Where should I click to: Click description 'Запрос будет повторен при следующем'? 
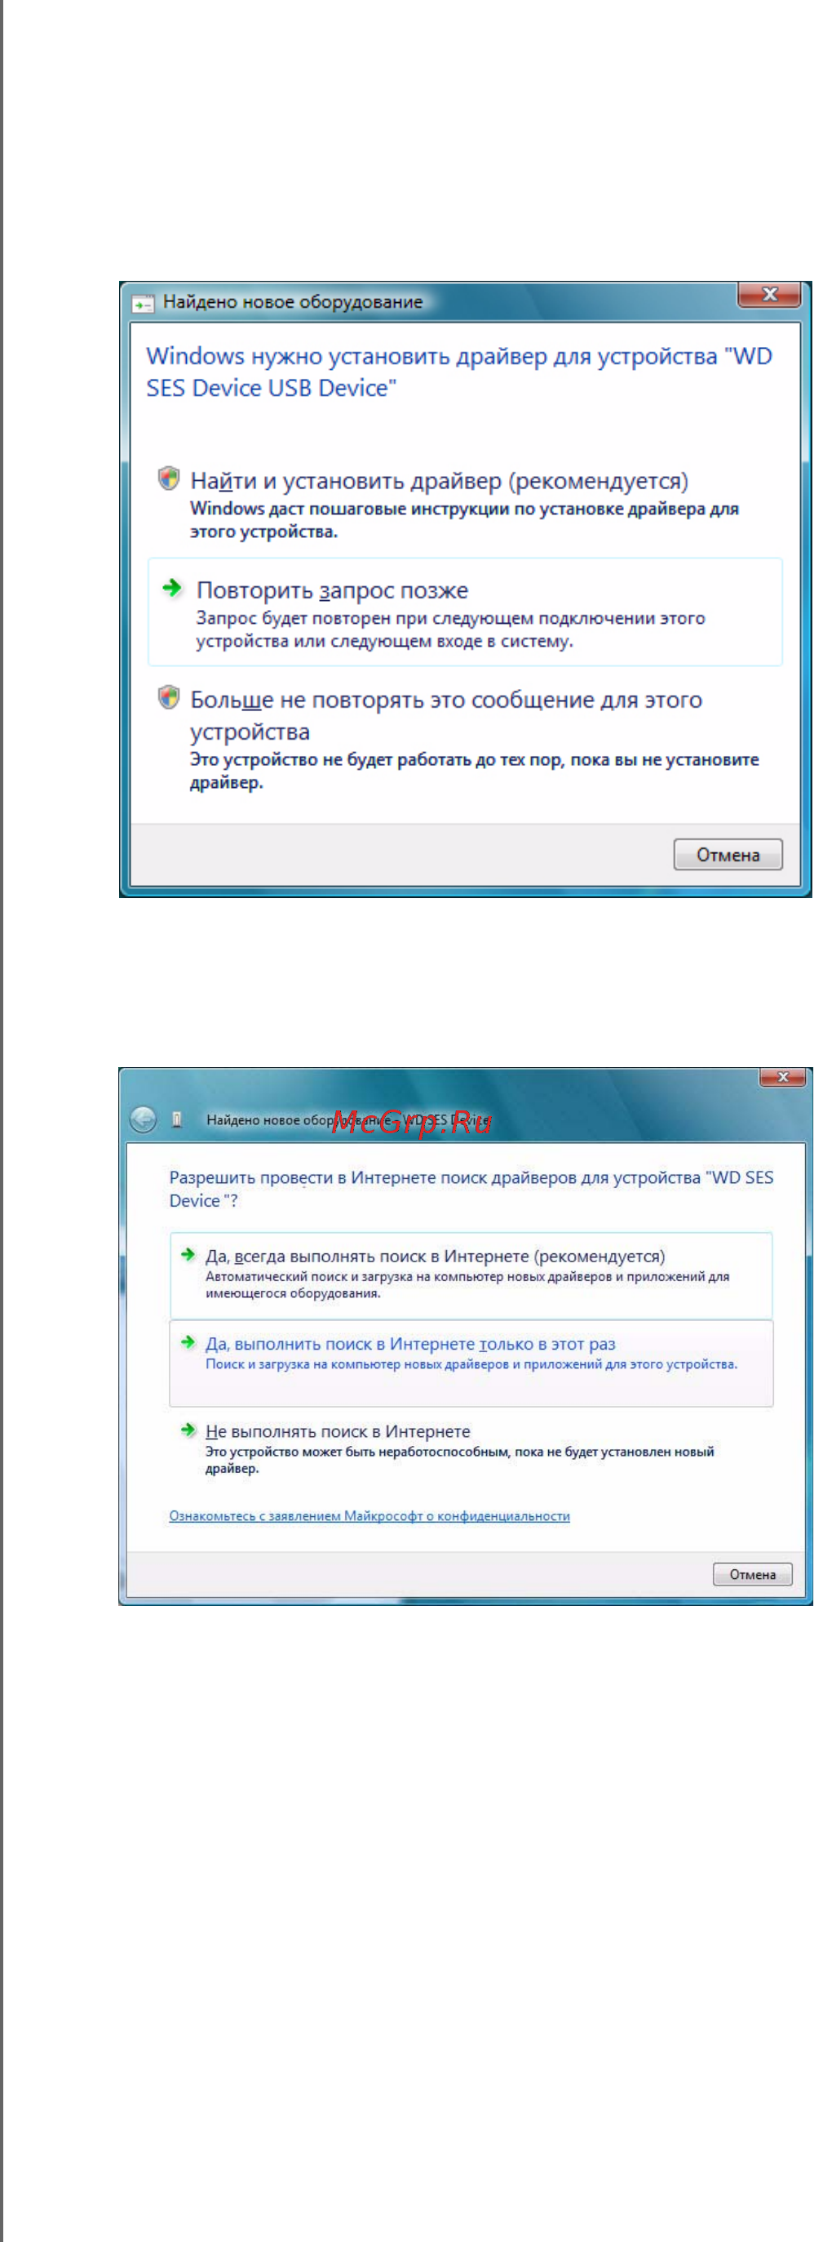[450, 629]
